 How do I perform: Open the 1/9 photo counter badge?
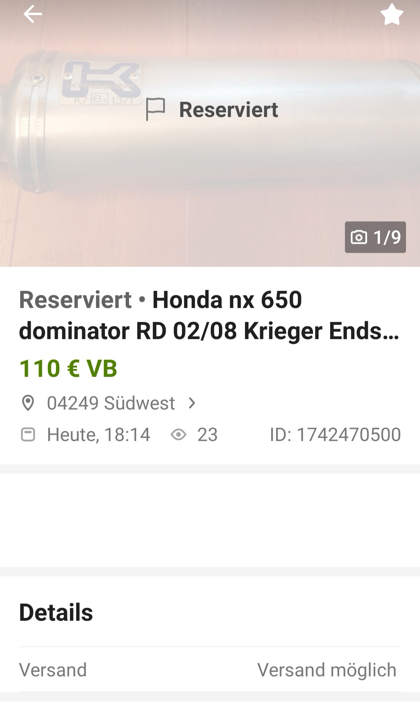[375, 237]
